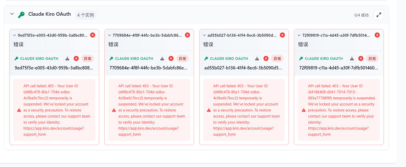Screen dimensions: 406x167
Task: Click the 异常 badge in 72f09819 card
Action: point(372,59)
